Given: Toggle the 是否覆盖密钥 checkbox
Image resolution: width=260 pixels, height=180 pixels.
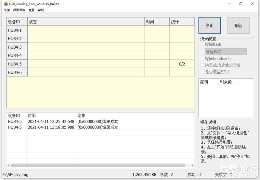Looking at the screenshot, I should coord(203,72).
